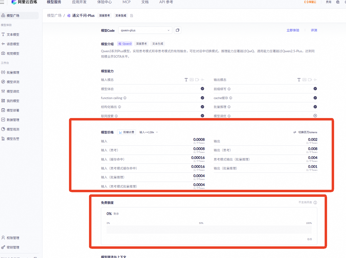Click the 阶梯计费 button

tap(126, 132)
